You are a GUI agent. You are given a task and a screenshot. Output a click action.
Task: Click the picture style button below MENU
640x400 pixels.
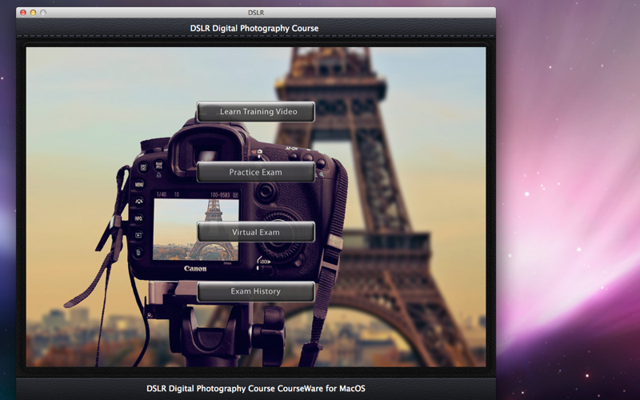pyautogui.click(x=139, y=202)
